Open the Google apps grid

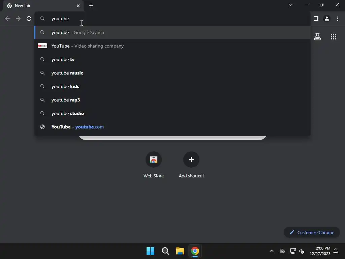[334, 37]
